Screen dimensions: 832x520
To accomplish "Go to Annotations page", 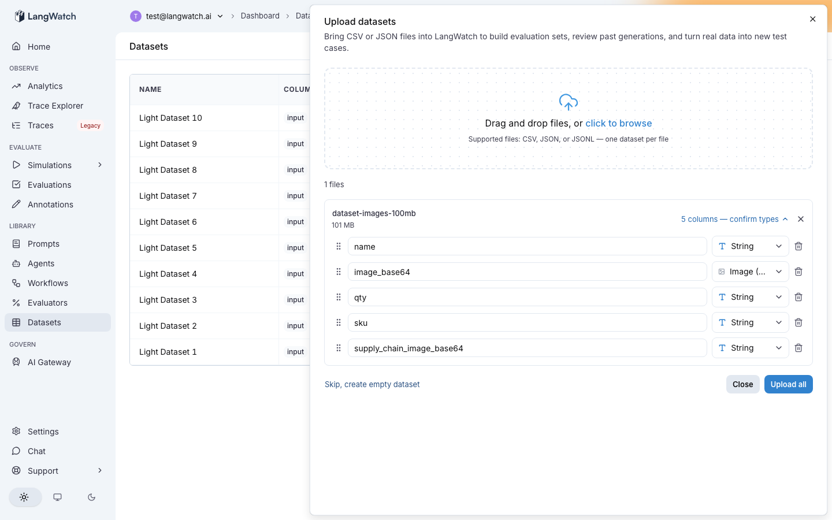I will 58,205.
